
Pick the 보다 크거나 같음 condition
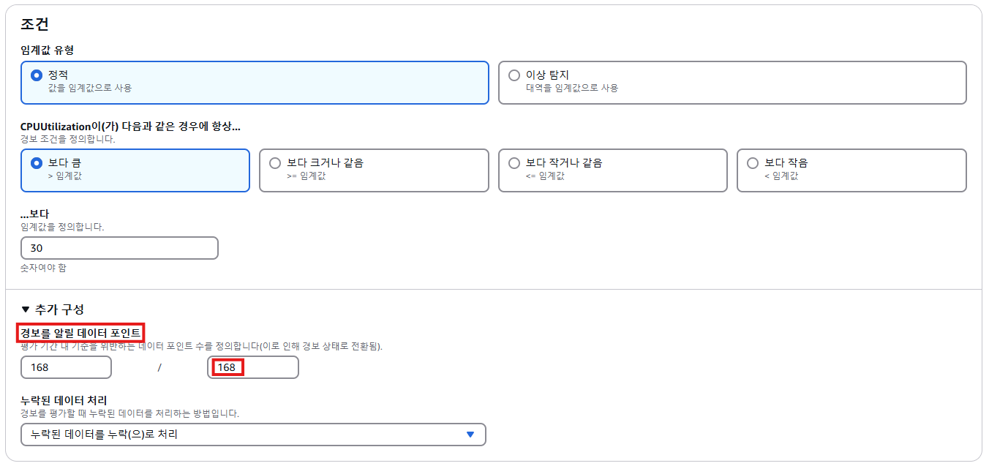[x=276, y=163]
